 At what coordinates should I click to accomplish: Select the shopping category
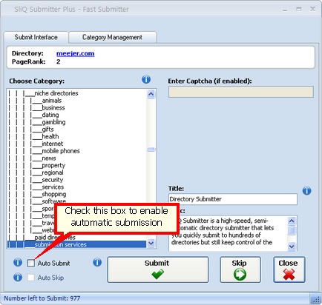54,194
